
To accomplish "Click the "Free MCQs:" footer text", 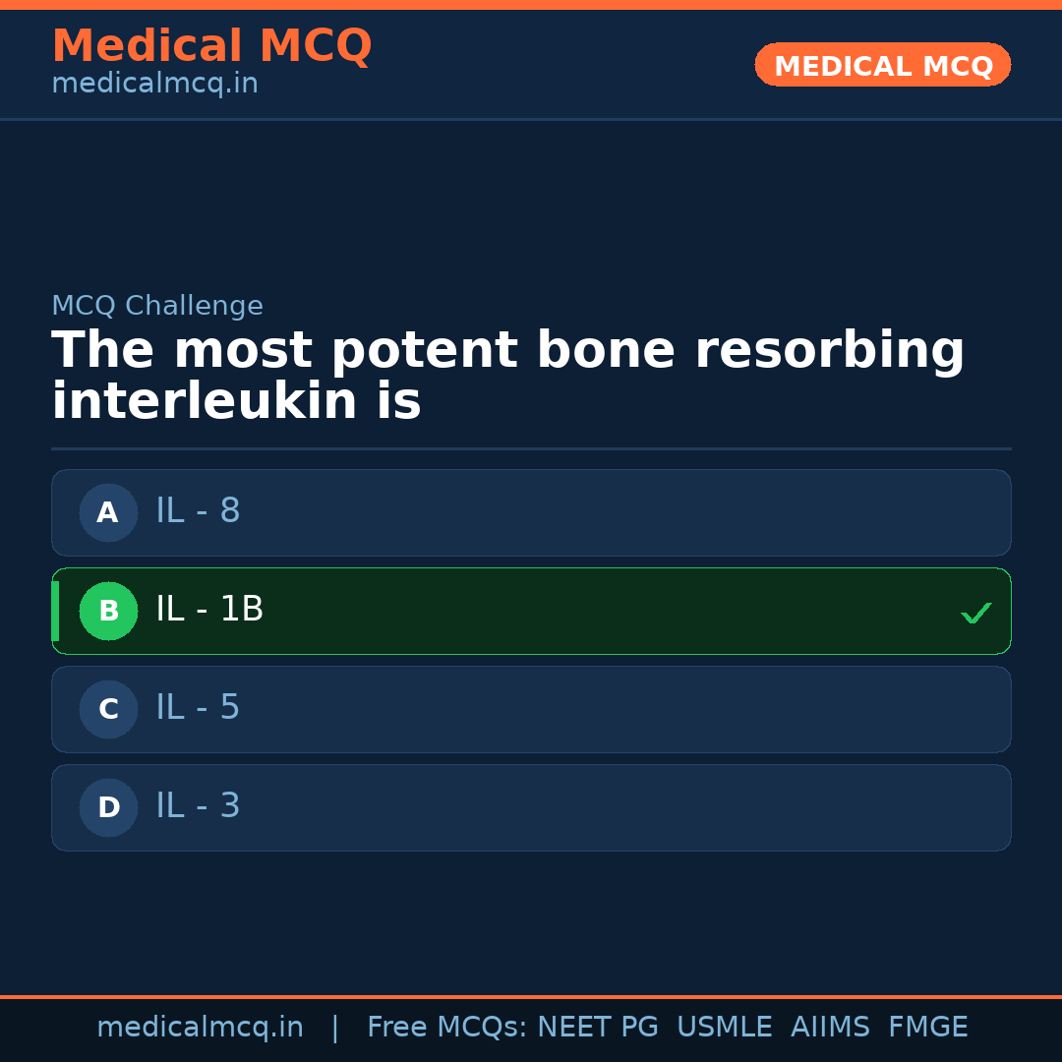I will 446,1028.
